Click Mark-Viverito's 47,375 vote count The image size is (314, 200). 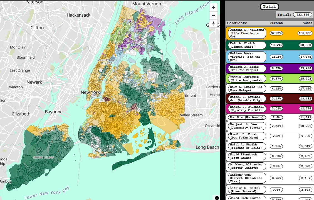pyautogui.click(x=306, y=57)
